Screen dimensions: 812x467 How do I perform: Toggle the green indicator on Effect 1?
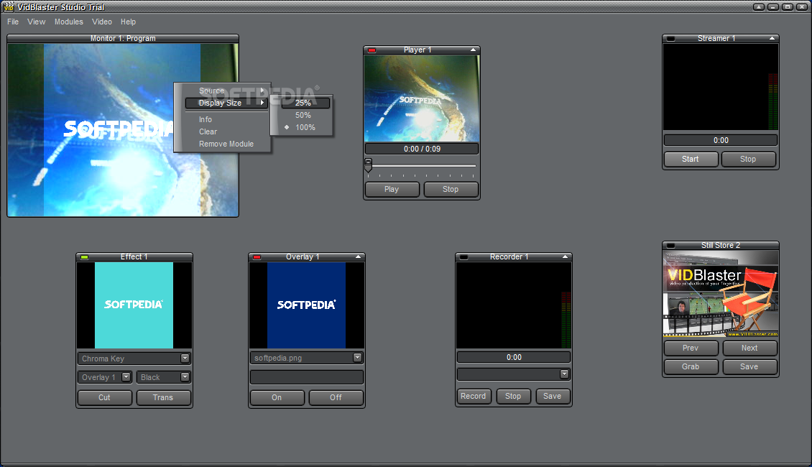tap(84, 256)
